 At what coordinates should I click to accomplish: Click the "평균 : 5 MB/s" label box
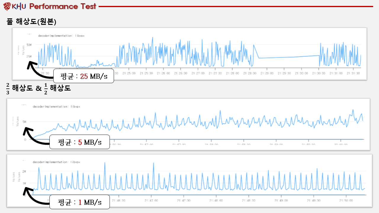pyautogui.click(x=79, y=142)
